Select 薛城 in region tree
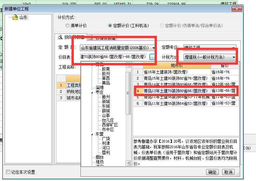The image size is (256, 181). point(106,111)
